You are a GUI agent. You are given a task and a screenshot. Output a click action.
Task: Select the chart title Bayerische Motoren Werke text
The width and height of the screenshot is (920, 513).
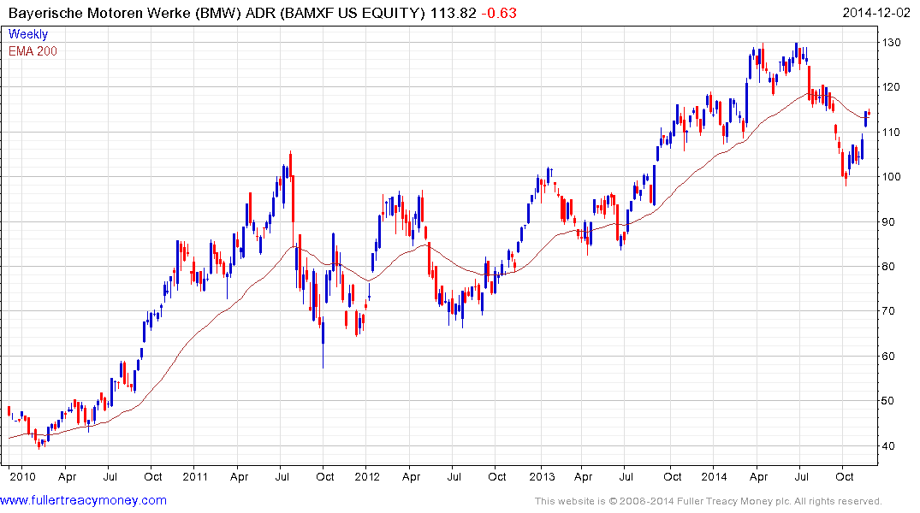click(99, 13)
